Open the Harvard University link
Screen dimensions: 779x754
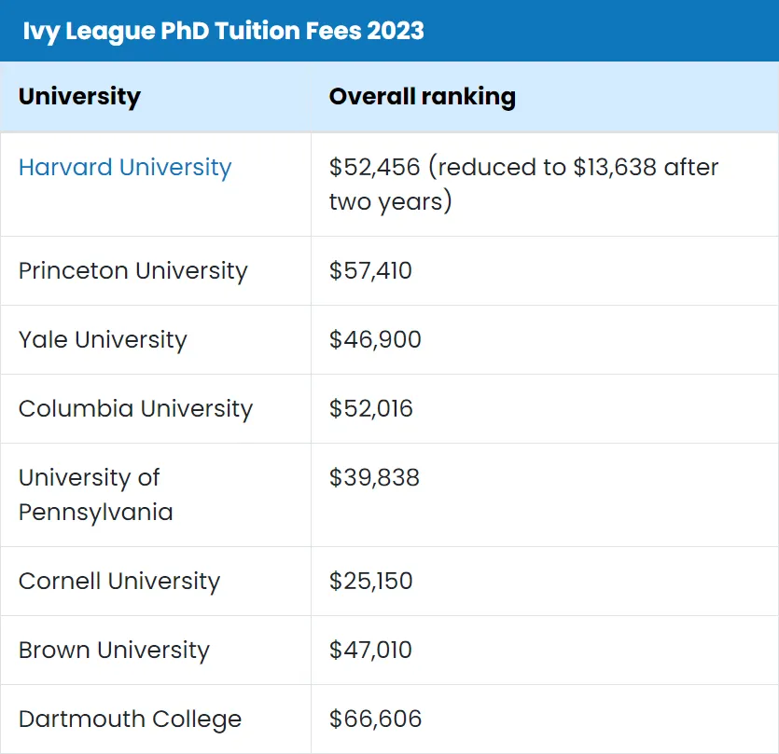tap(125, 169)
